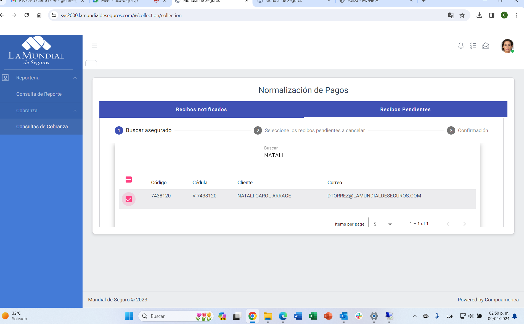Collapse the Cobranza sidebar section
Image resolution: width=524 pixels, height=324 pixels.
(x=75, y=111)
